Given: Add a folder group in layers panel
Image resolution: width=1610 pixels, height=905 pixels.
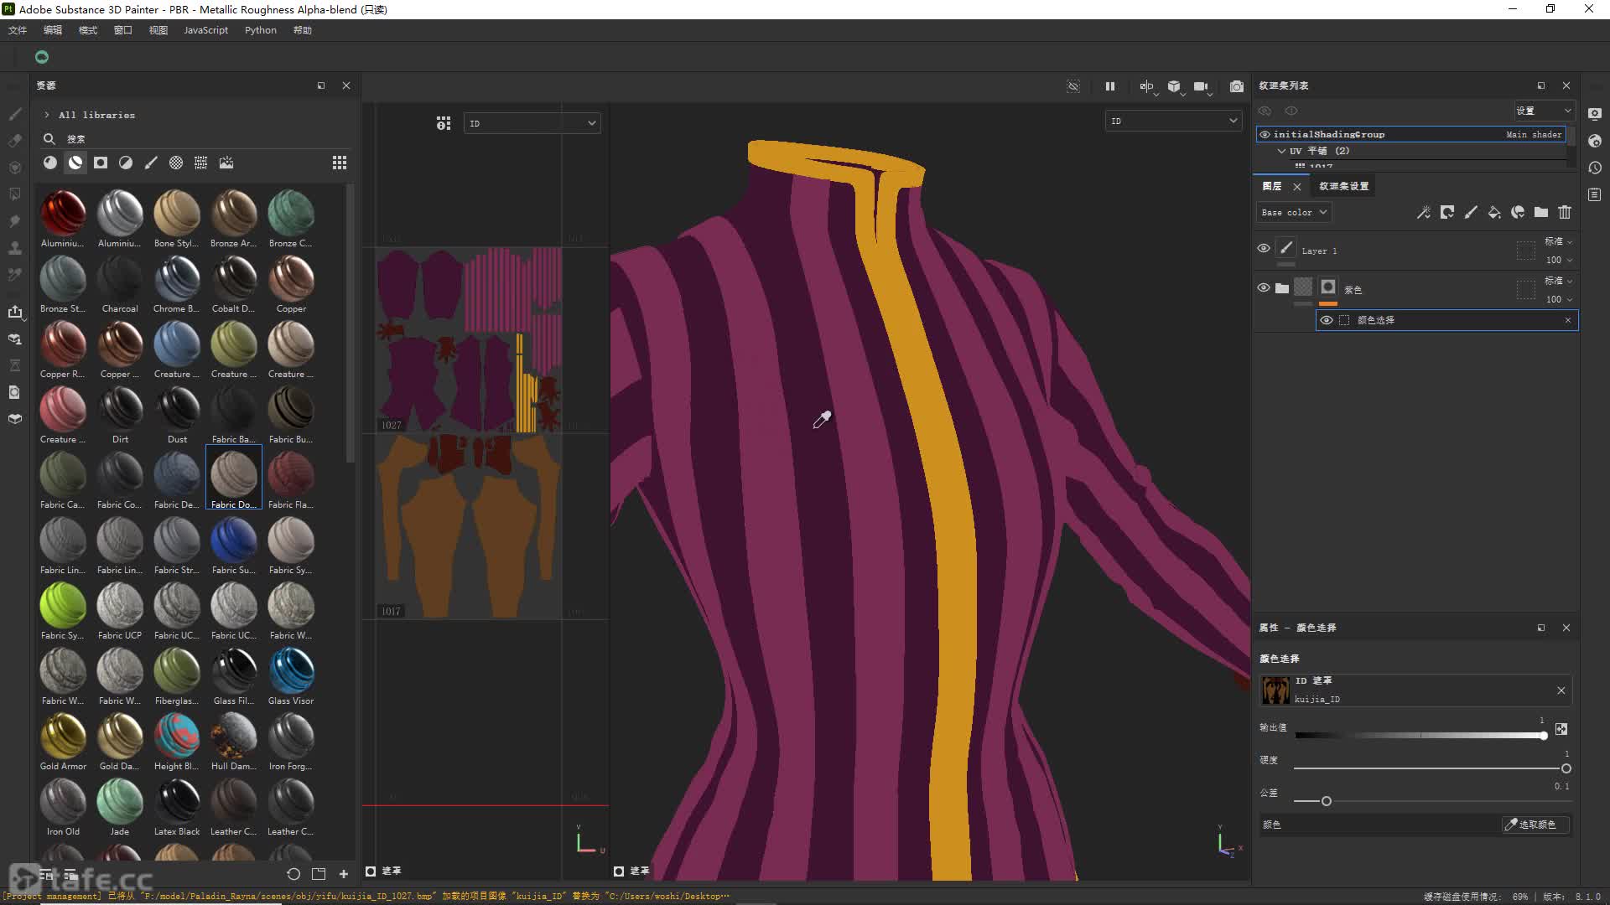Looking at the screenshot, I should click(x=1541, y=213).
